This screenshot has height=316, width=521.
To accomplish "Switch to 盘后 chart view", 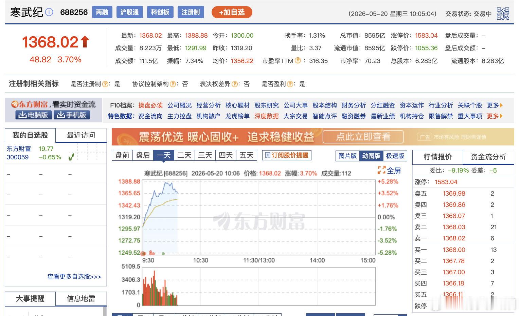I will point(143,155).
